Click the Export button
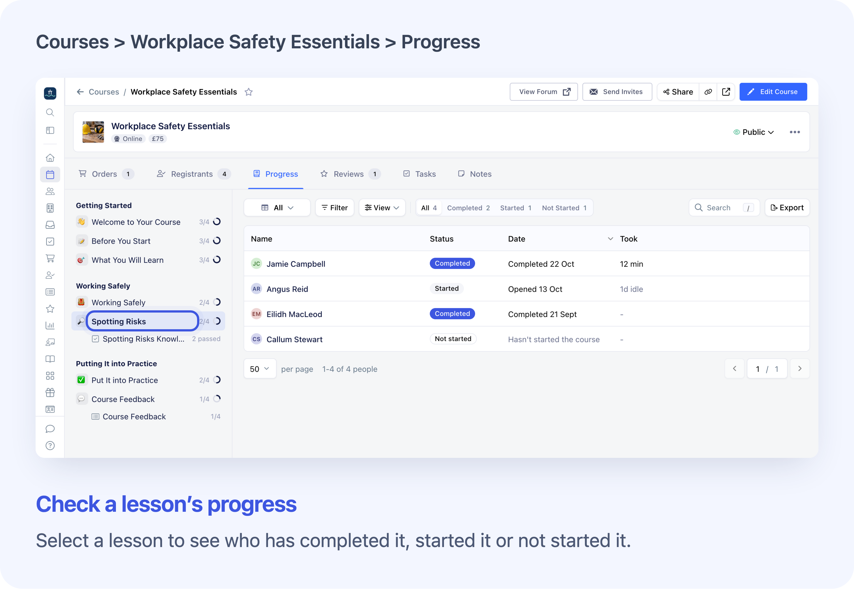This screenshot has height=589, width=854. point(787,208)
